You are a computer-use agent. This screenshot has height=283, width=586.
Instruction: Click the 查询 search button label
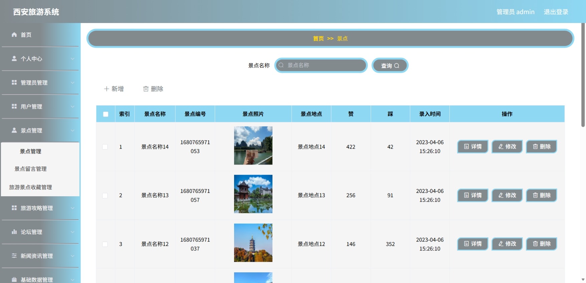pos(386,66)
